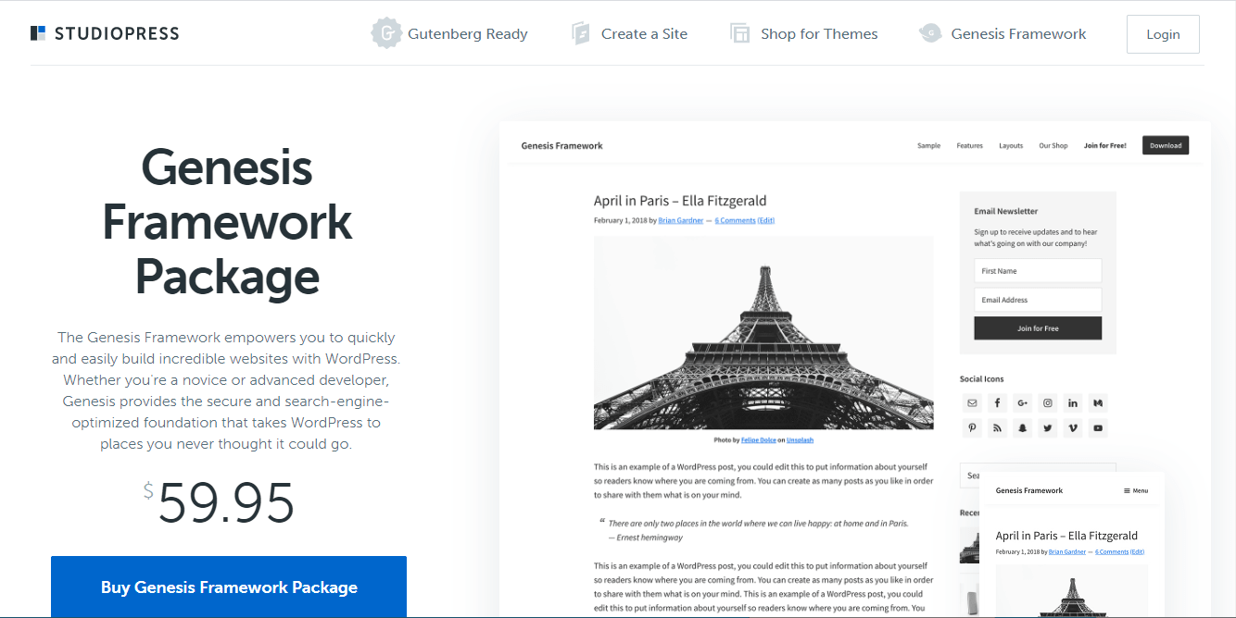Viewport: 1236px width, 618px height.
Task: Click the RSS feed social icon
Action: [997, 427]
